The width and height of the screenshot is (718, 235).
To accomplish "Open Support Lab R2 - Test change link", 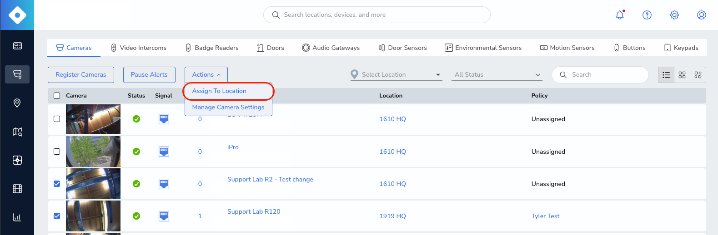I will 270,179.
